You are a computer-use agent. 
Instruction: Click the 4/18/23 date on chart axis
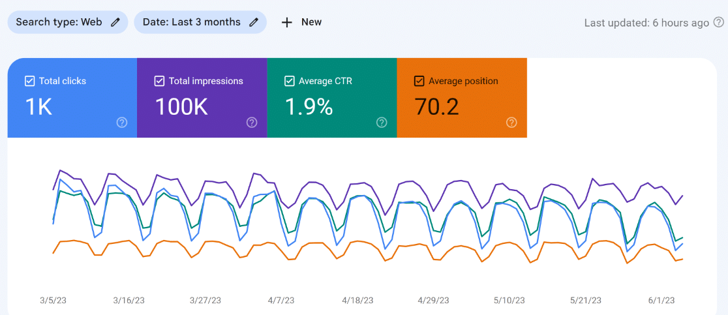pos(357,300)
